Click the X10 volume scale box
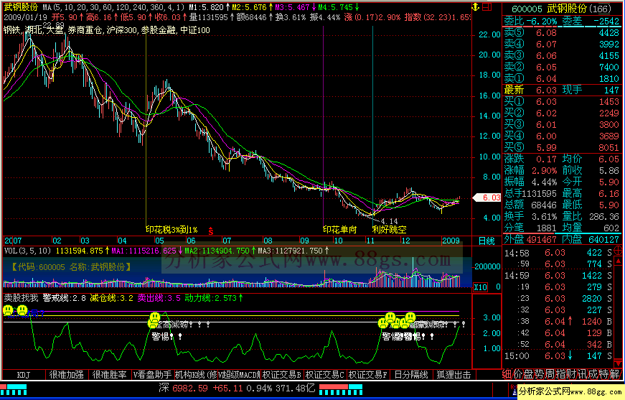625x400 pixels. (x=480, y=287)
